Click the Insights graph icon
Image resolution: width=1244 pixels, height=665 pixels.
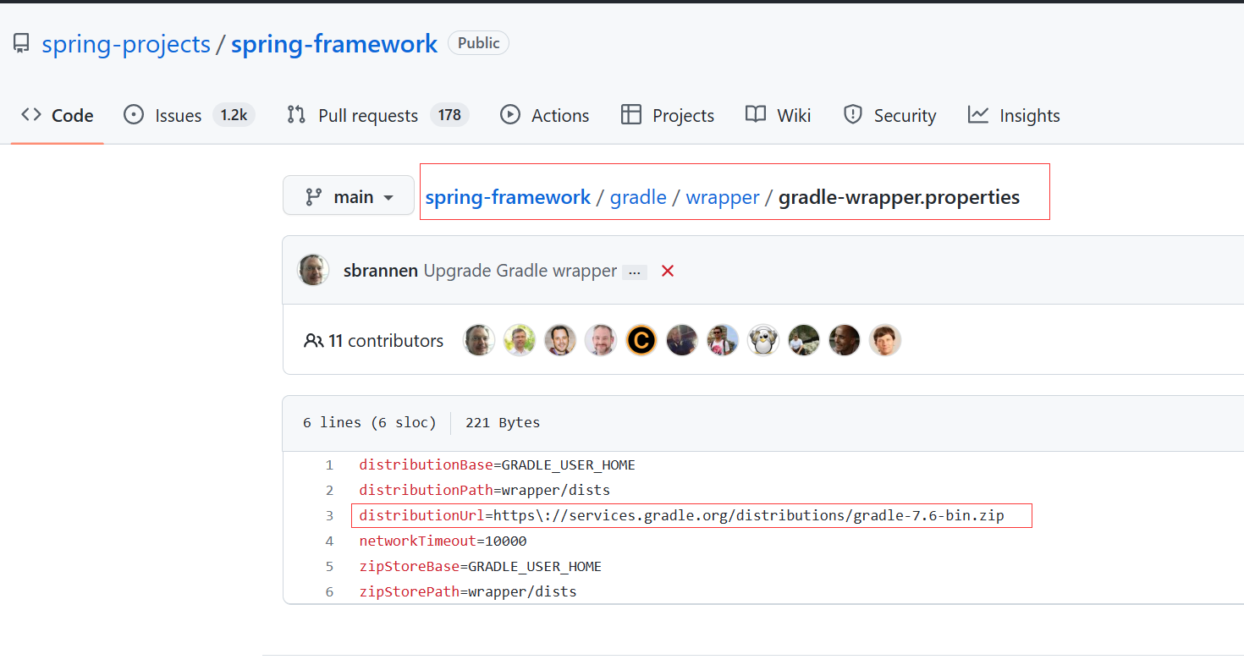(x=978, y=114)
